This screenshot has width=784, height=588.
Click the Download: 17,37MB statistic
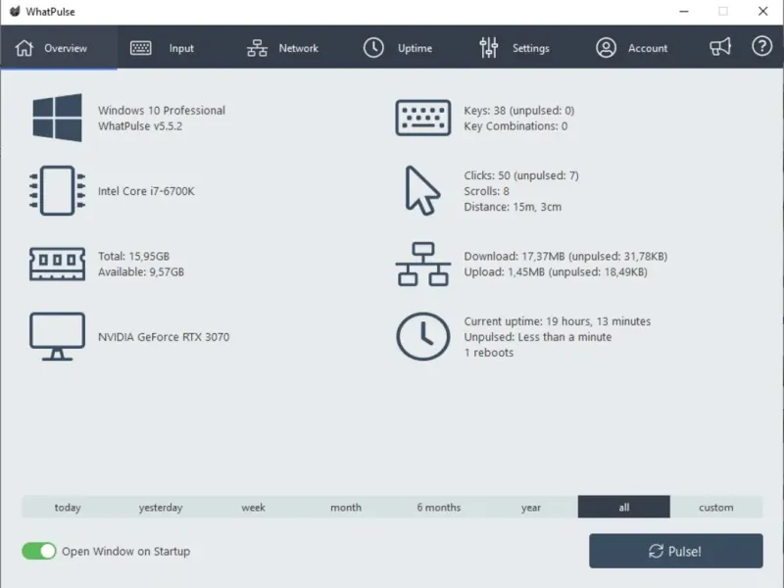565,257
